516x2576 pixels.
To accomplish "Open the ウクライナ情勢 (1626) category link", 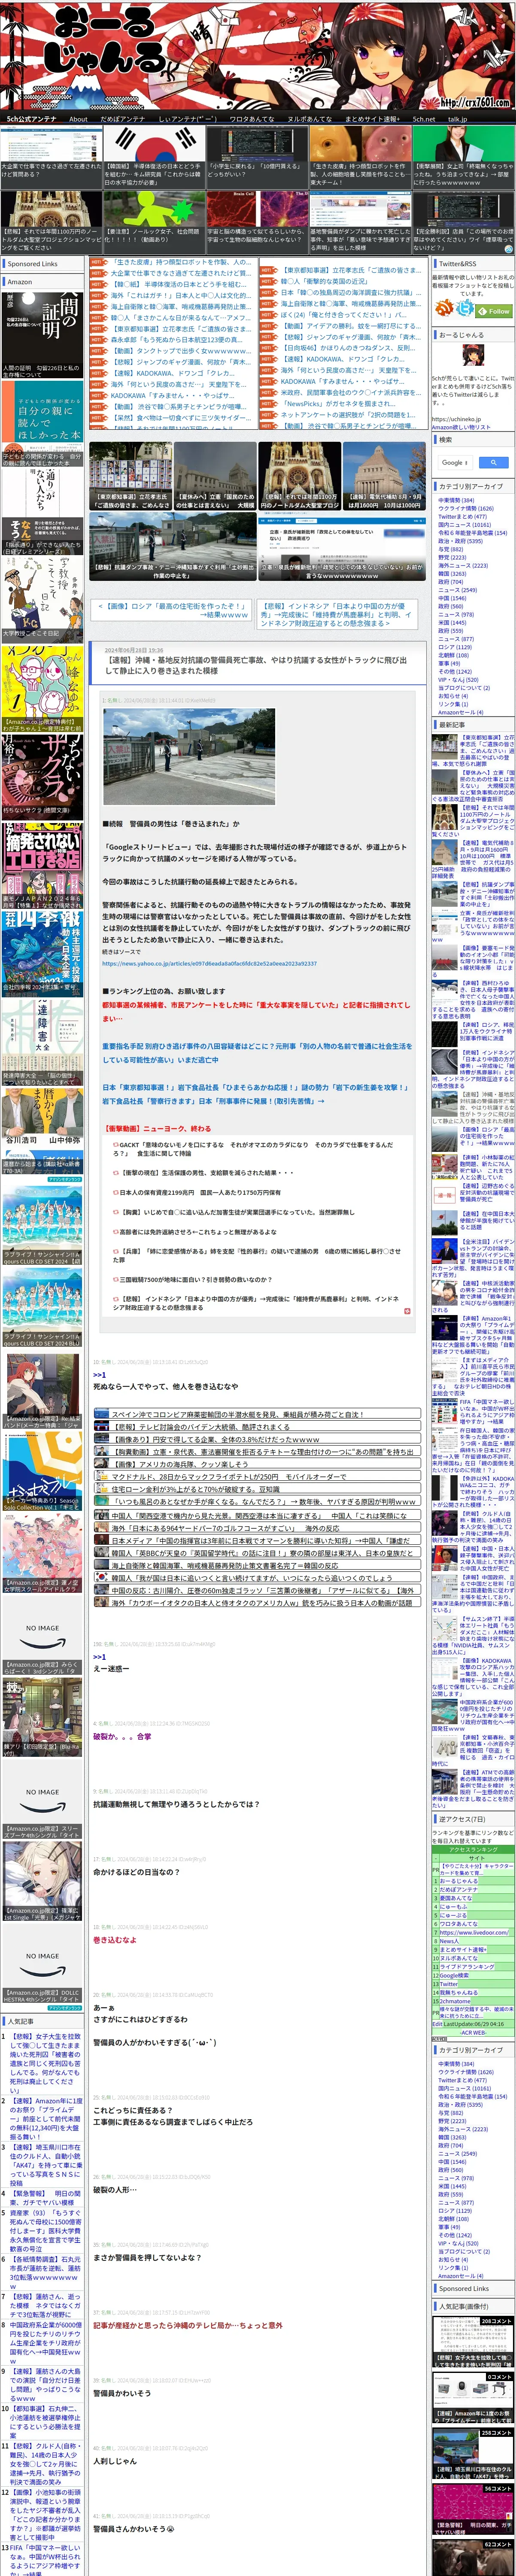I will coord(466,508).
